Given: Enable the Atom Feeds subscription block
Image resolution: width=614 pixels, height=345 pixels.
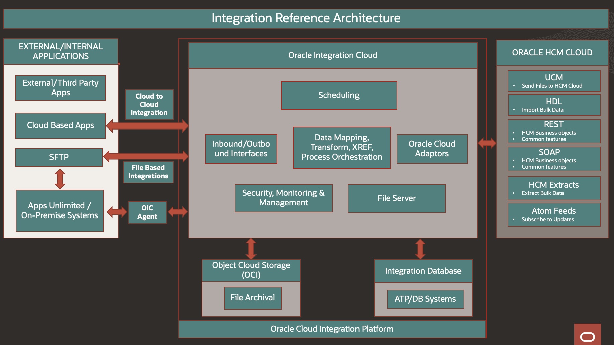Looking at the screenshot, I should (553, 214).
